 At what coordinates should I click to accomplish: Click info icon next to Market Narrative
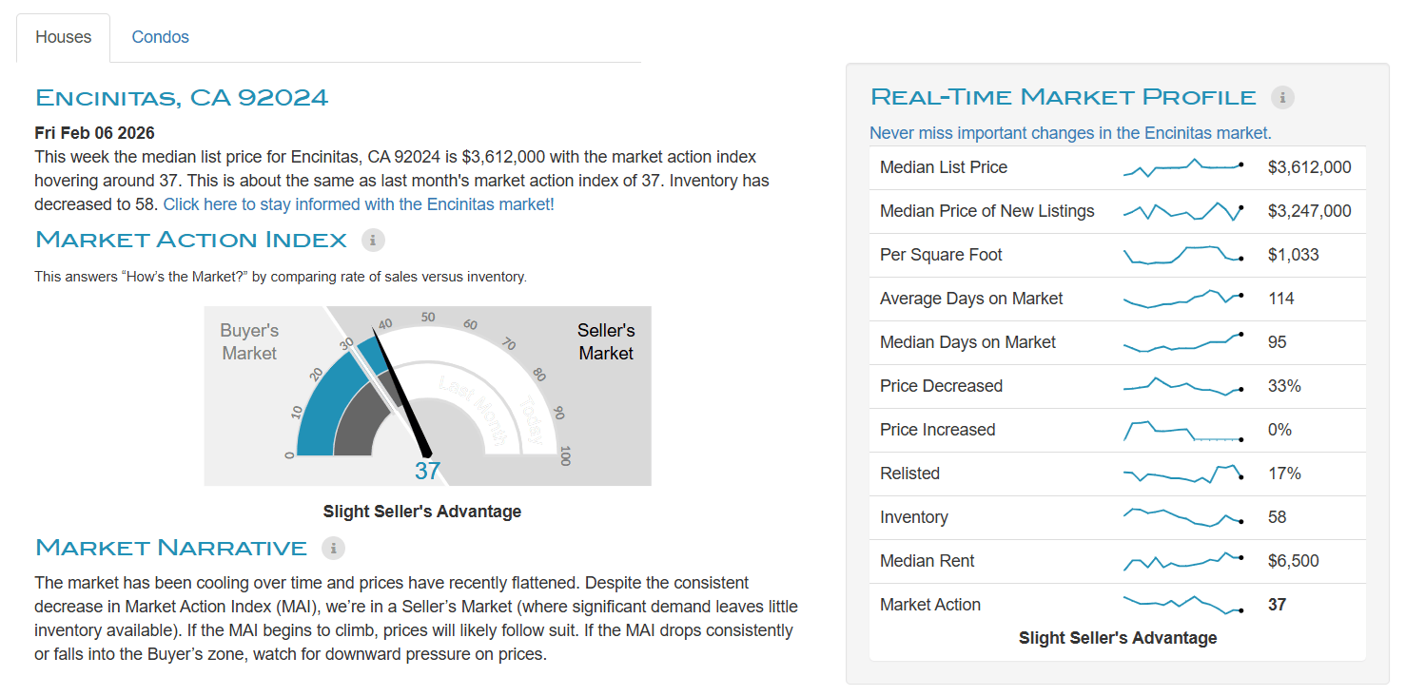(333, 548)
